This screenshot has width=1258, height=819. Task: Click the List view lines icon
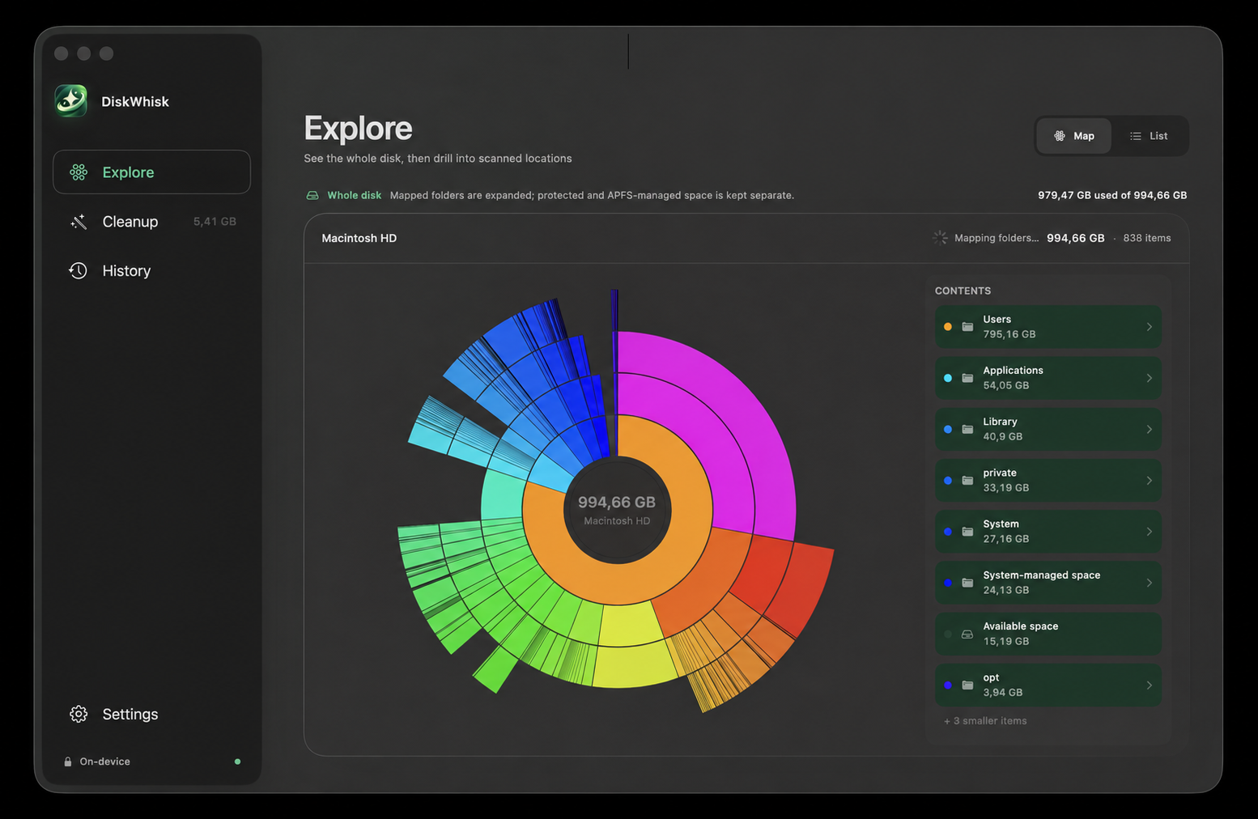1136,136
